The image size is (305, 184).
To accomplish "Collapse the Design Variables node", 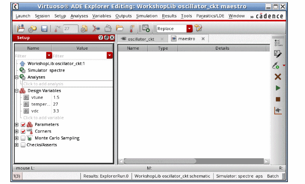I will tap(17, 91).
